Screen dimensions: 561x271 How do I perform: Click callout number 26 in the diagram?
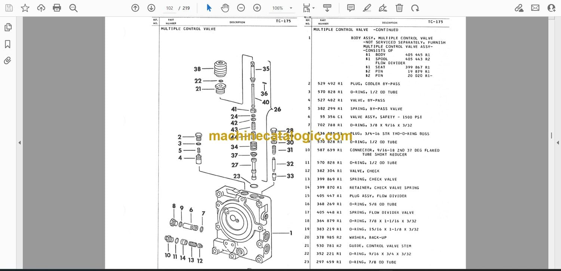(277, 109)
